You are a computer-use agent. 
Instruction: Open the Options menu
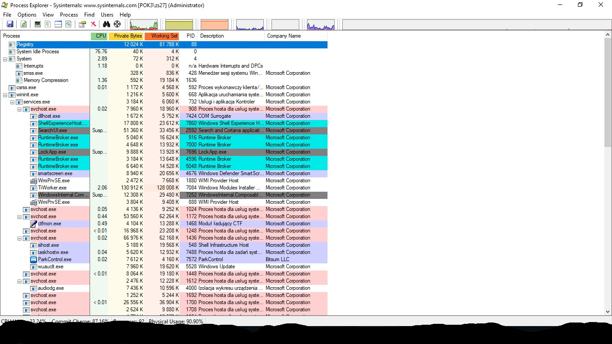point(27,15)
